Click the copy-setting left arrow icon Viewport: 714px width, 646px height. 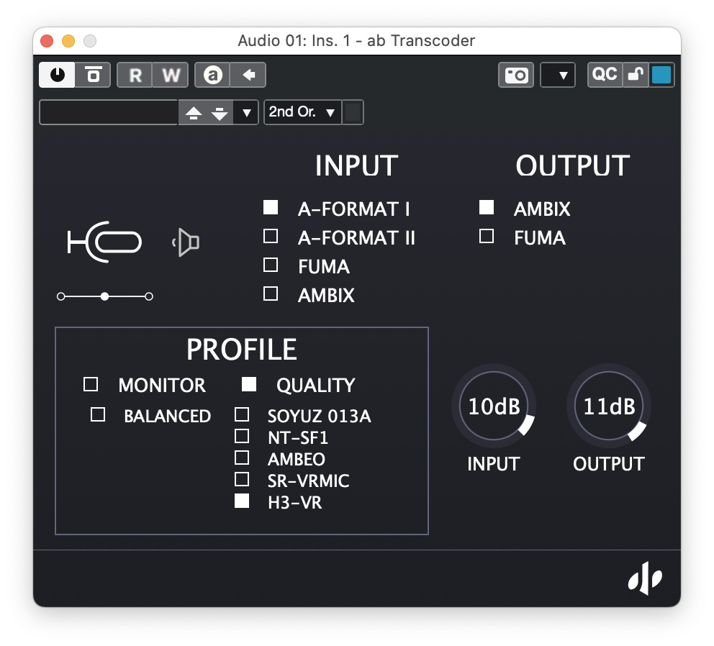click(x=248, y=75)
